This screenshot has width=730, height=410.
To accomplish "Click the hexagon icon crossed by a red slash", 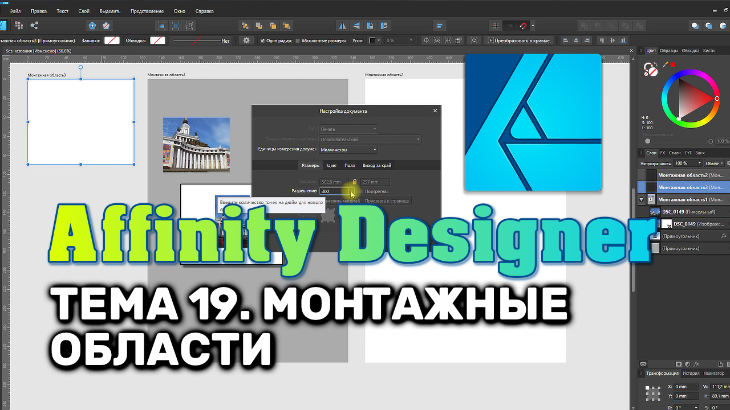I will pos(106,26).
